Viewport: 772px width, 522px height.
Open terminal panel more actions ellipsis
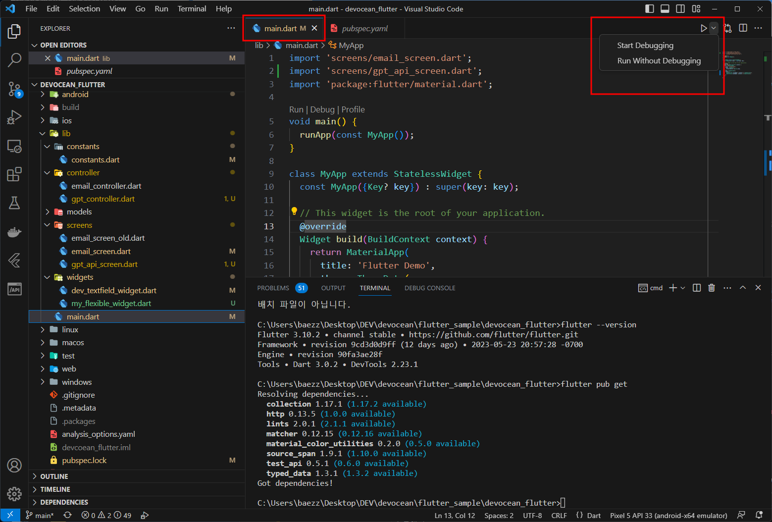tap(727, 288)
